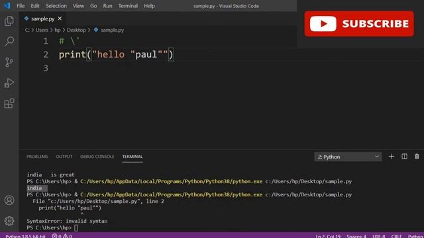Click the Spaces: 4 indentation status
Viewport: 424px width, 238px height.
[356, 236]
